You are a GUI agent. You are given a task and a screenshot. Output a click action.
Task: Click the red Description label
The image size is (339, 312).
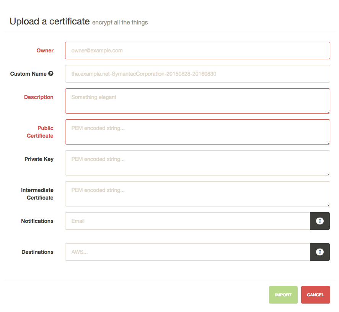point(39,97)
